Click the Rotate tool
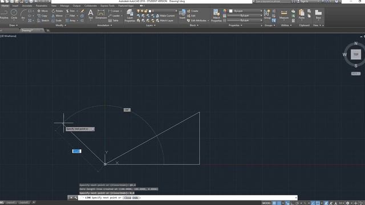Image resolution: width=365 pixels, height=205 pixels. (x=57, y=11)
